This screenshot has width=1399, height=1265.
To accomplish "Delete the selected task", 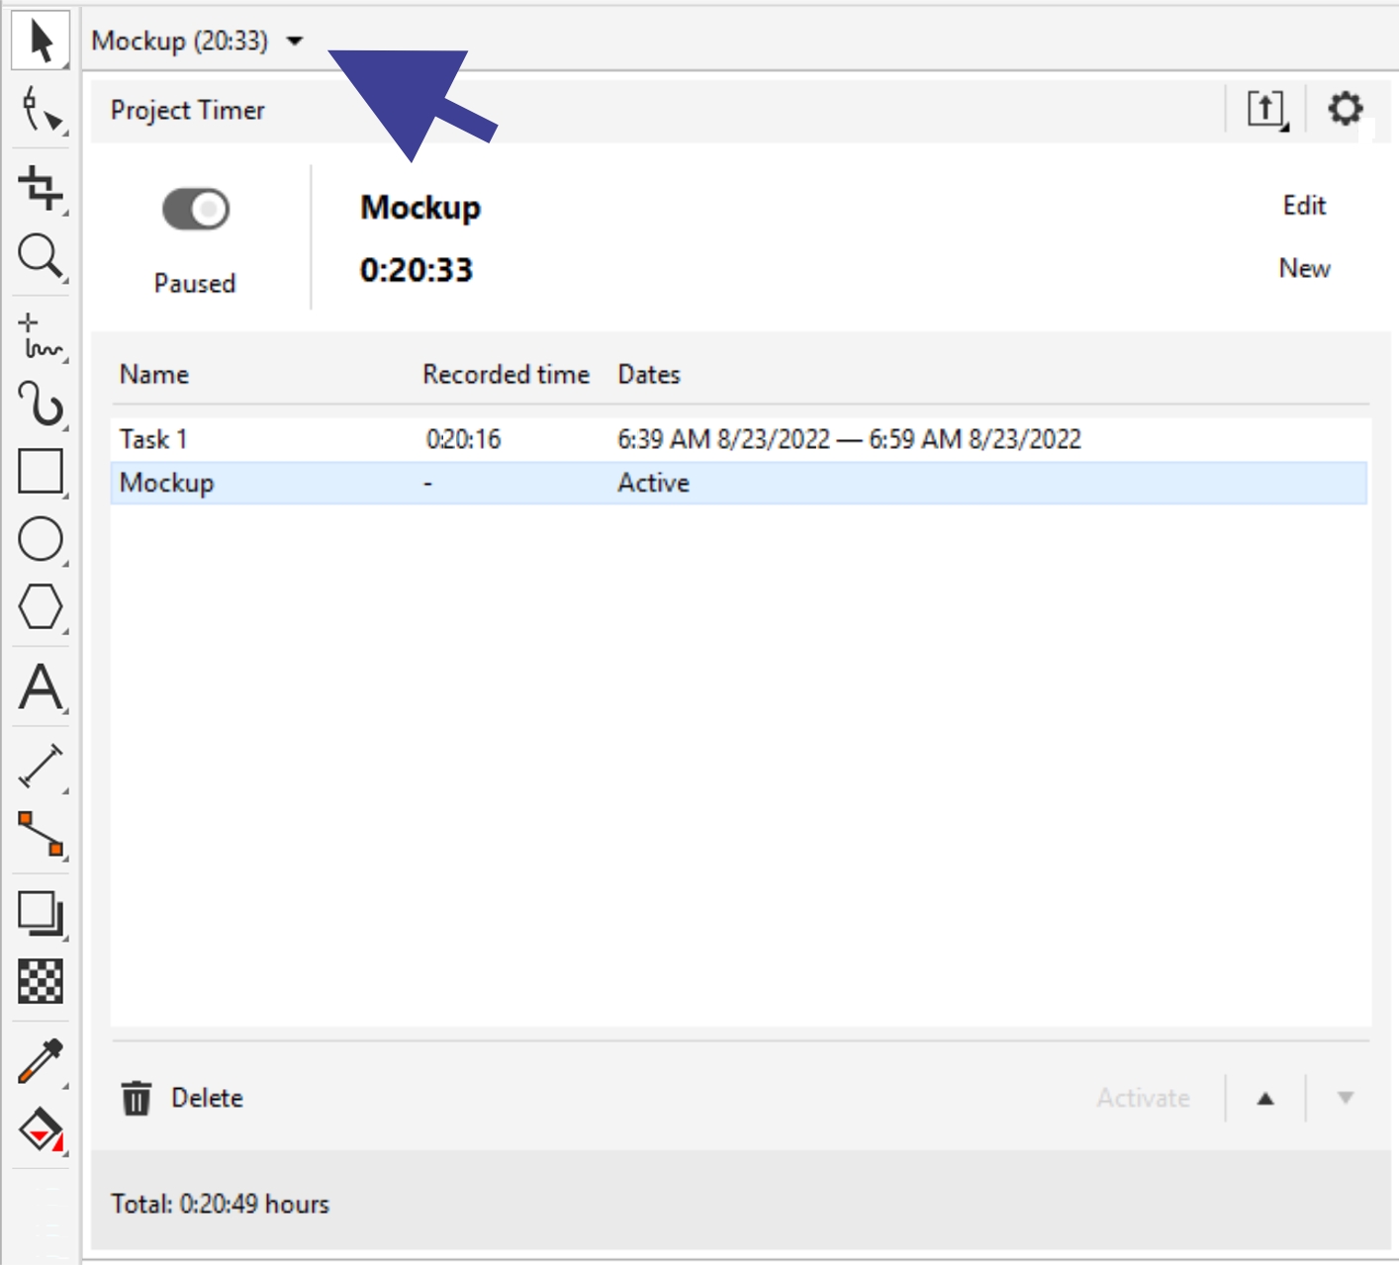I will [x=182, y=1098].
